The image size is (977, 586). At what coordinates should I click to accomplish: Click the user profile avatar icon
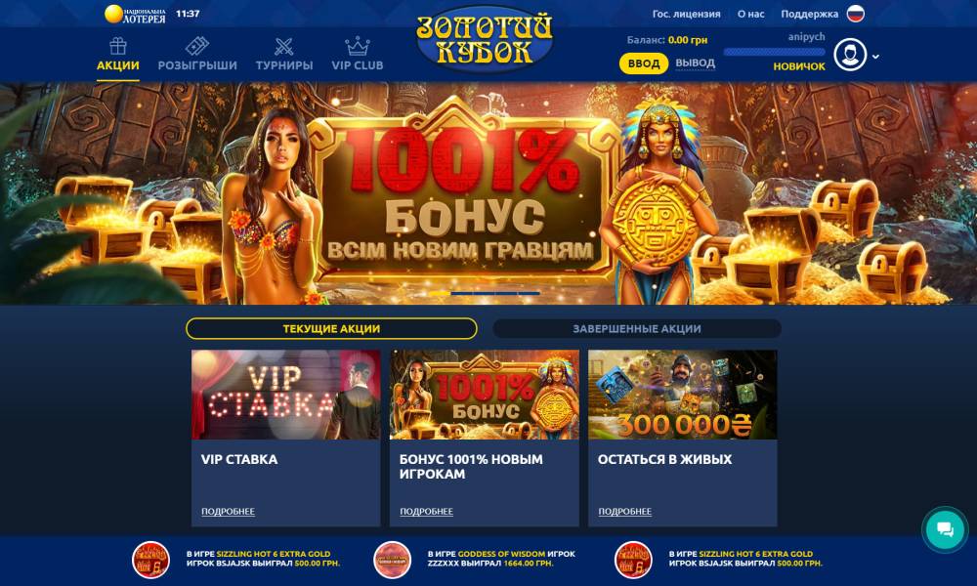(851, 55)
